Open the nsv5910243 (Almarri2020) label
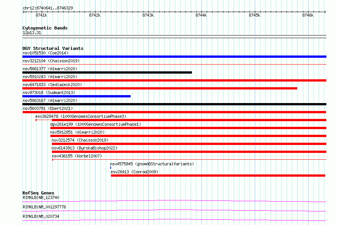The height and width of the screenshot is (225, 337). point(50,77)
